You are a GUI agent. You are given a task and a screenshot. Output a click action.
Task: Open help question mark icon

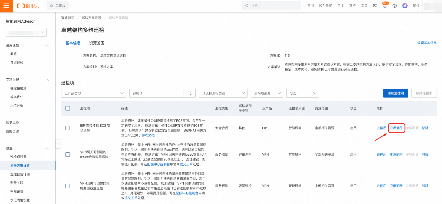(x=395, y=6)
